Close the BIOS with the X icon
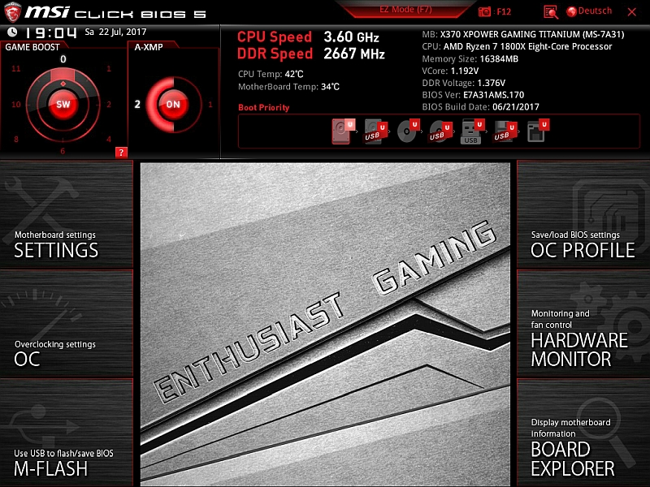The width and height of the screenshot is (650, 487). click(x=632, y=12)
